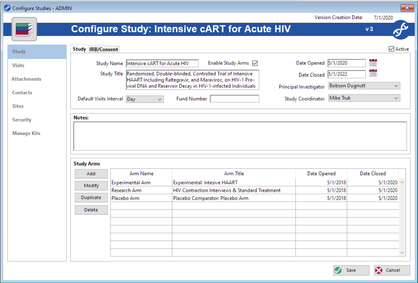Click scroll down arrow in Study Arms table
418x283 pixels.
402,252
